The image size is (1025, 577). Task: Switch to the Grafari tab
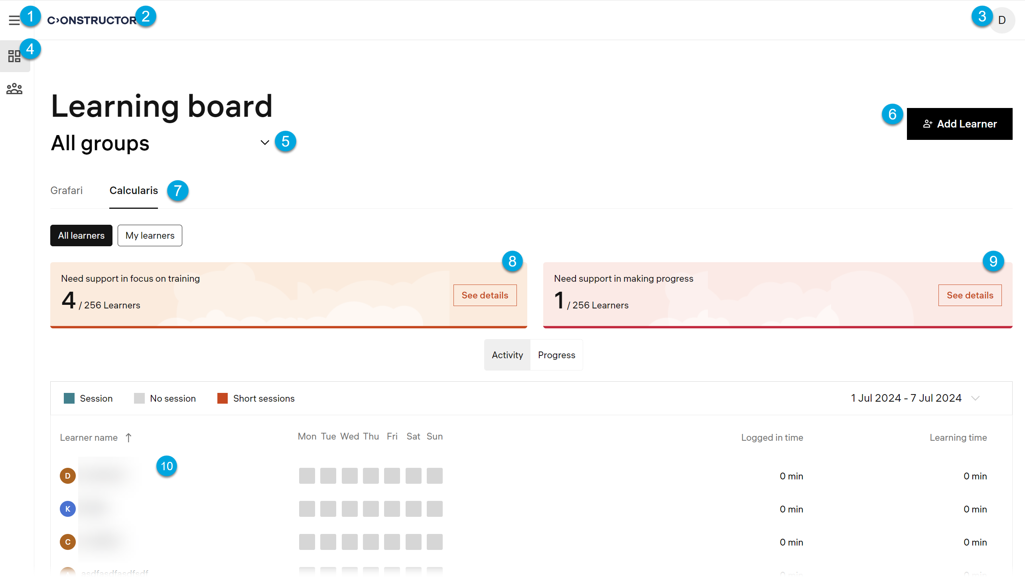pyautogui.click(x=67, y=190)
